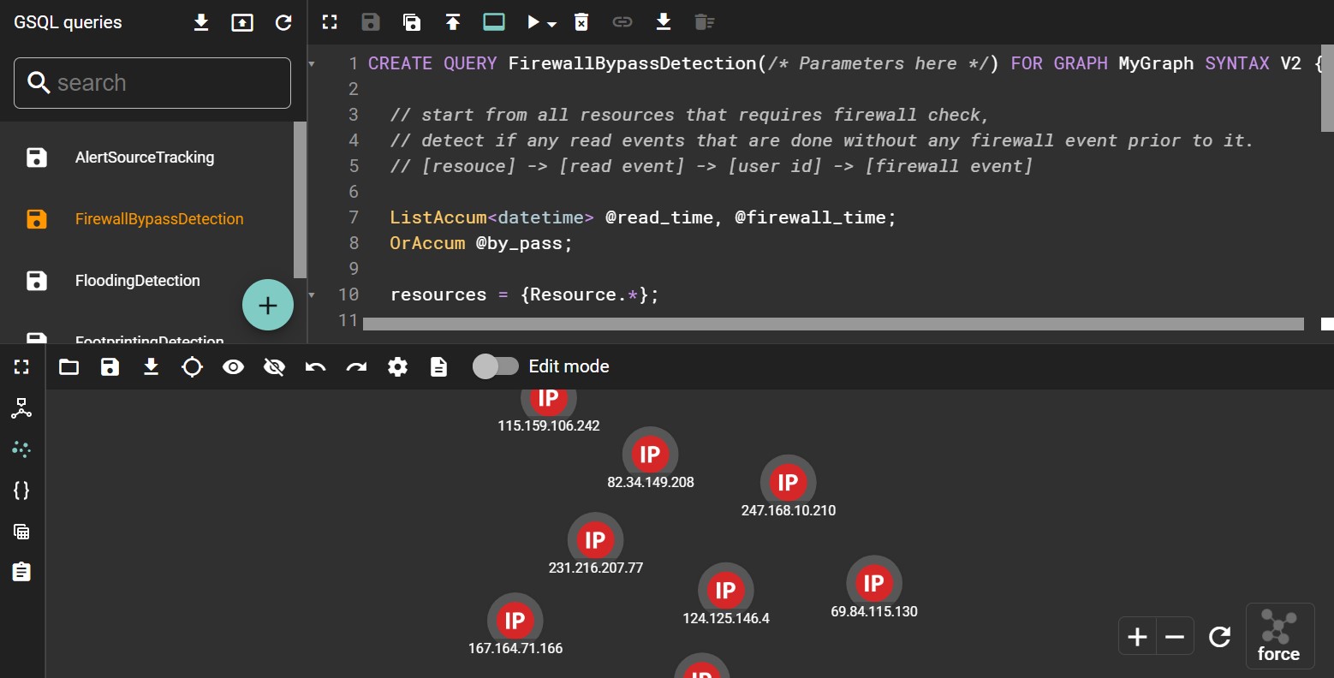Save the current query

(x=371, y=22)
